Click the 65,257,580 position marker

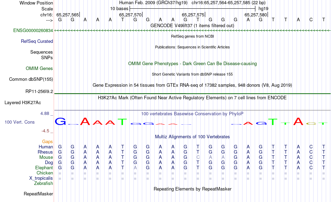click(x=256, y=15)
